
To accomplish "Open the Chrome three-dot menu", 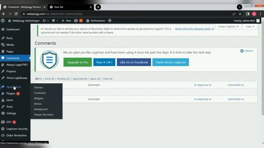I will click(x=260, y=14).
